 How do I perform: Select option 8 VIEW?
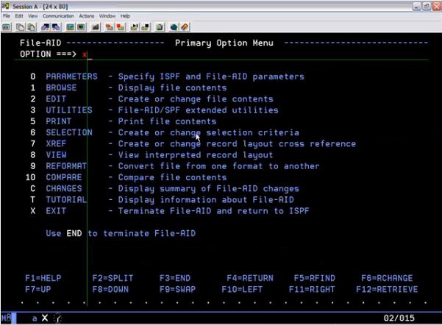pos(49,154)
